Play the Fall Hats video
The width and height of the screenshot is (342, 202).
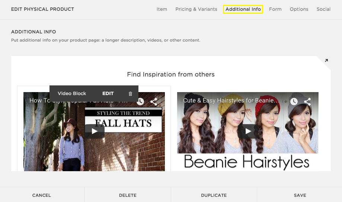(x=95, y=131)
